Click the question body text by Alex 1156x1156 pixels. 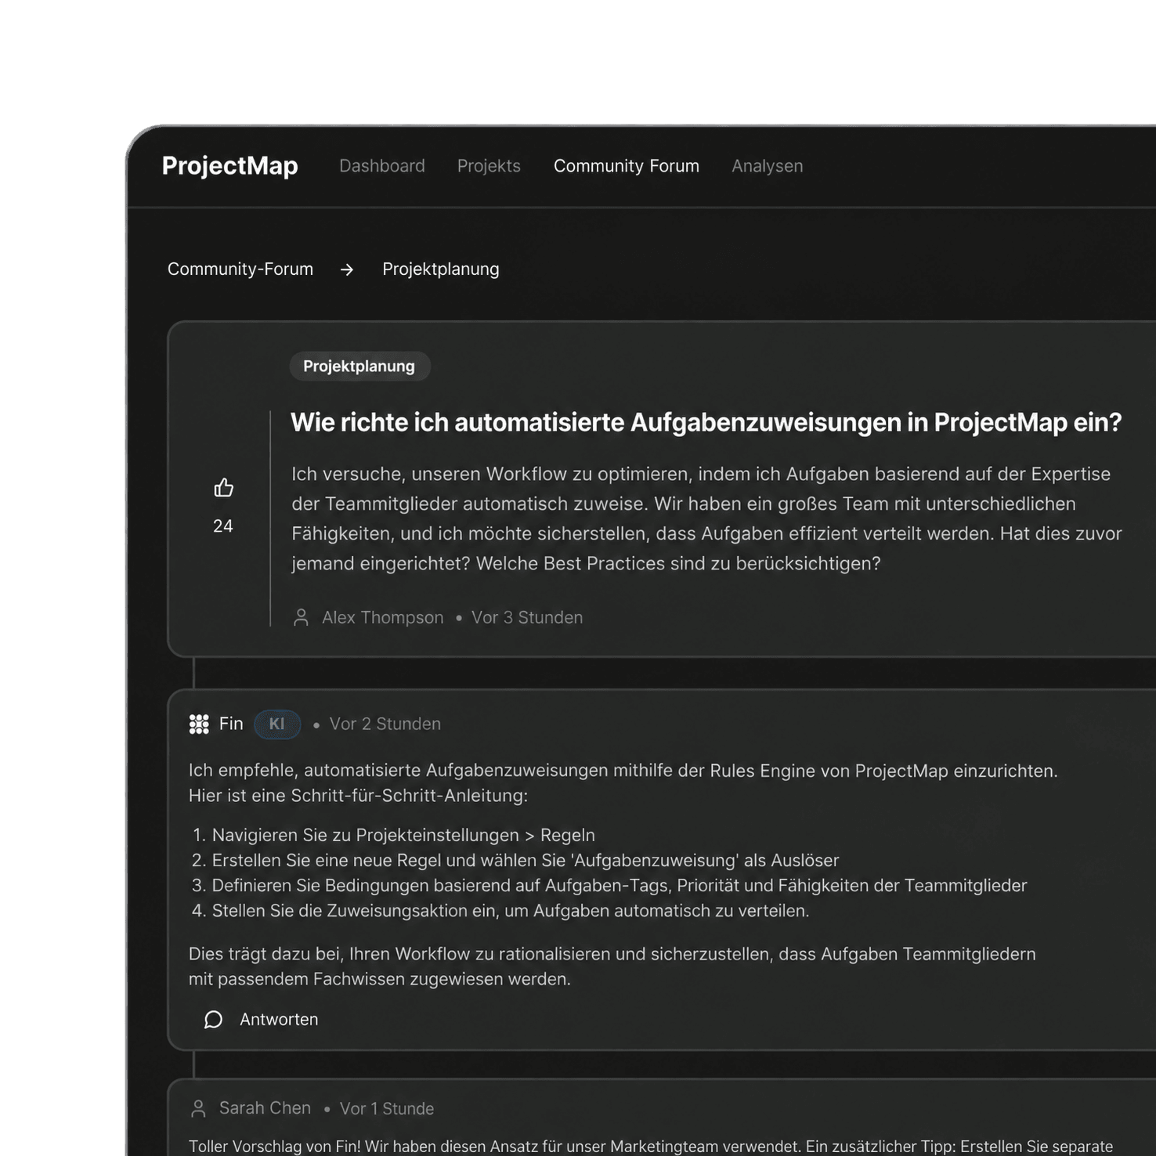tap(707, 518)
